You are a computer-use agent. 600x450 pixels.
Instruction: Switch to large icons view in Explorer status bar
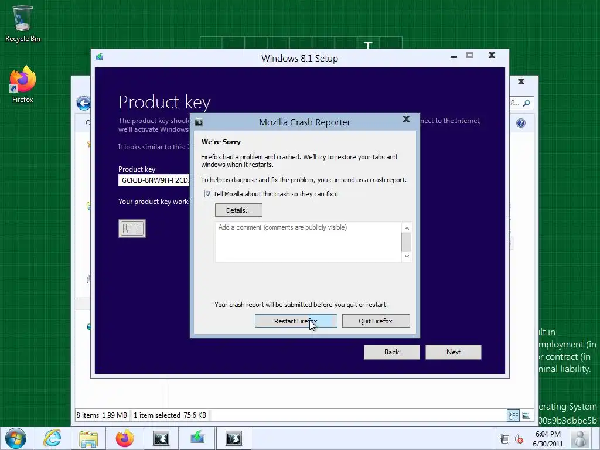tap(526, 415)
